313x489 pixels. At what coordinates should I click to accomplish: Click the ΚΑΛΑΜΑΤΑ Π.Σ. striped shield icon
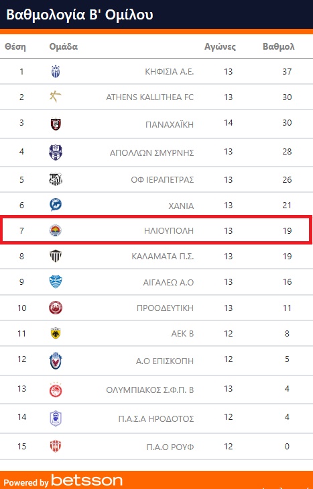(x=56, y=256)
